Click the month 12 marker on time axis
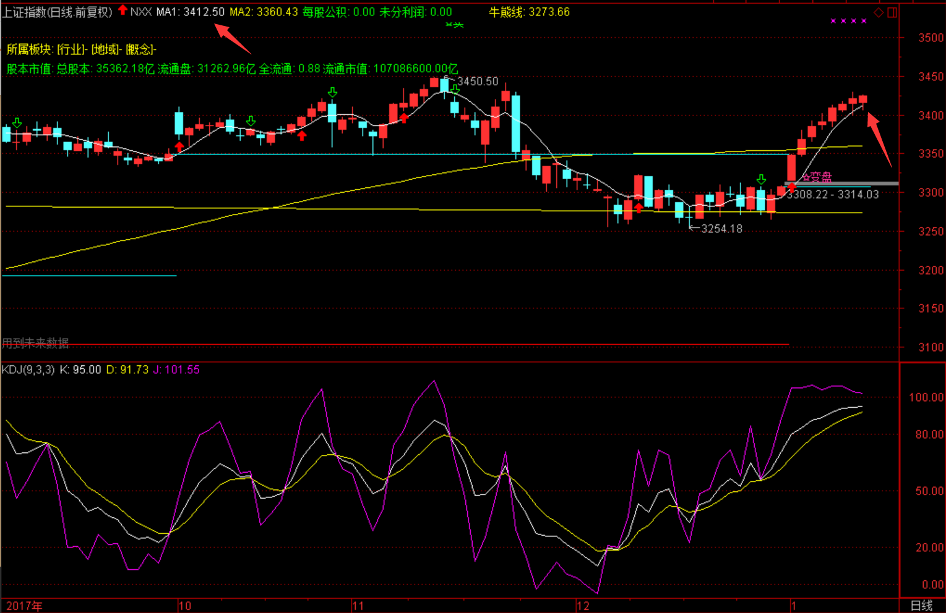Screen dimensions: 946x613 pyautogui.click(x=583, y=606)
